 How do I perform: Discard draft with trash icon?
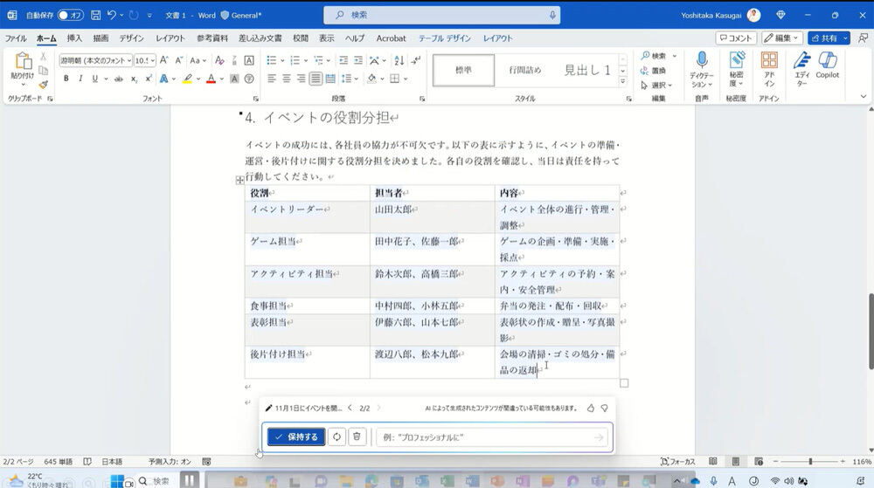pos(357,436)
